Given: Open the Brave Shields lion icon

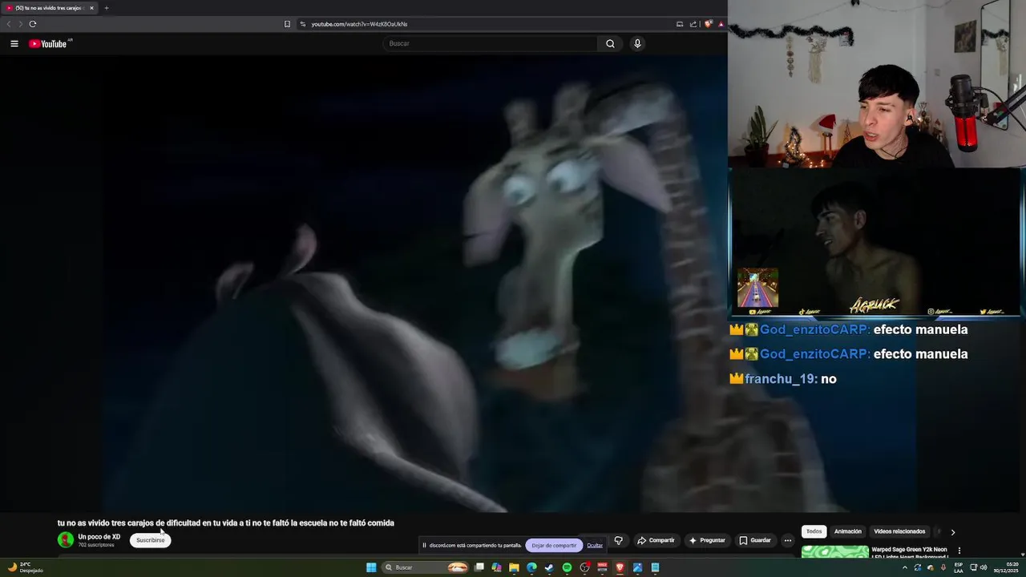Looking at the screenshot, I should [x=709, y=24].
